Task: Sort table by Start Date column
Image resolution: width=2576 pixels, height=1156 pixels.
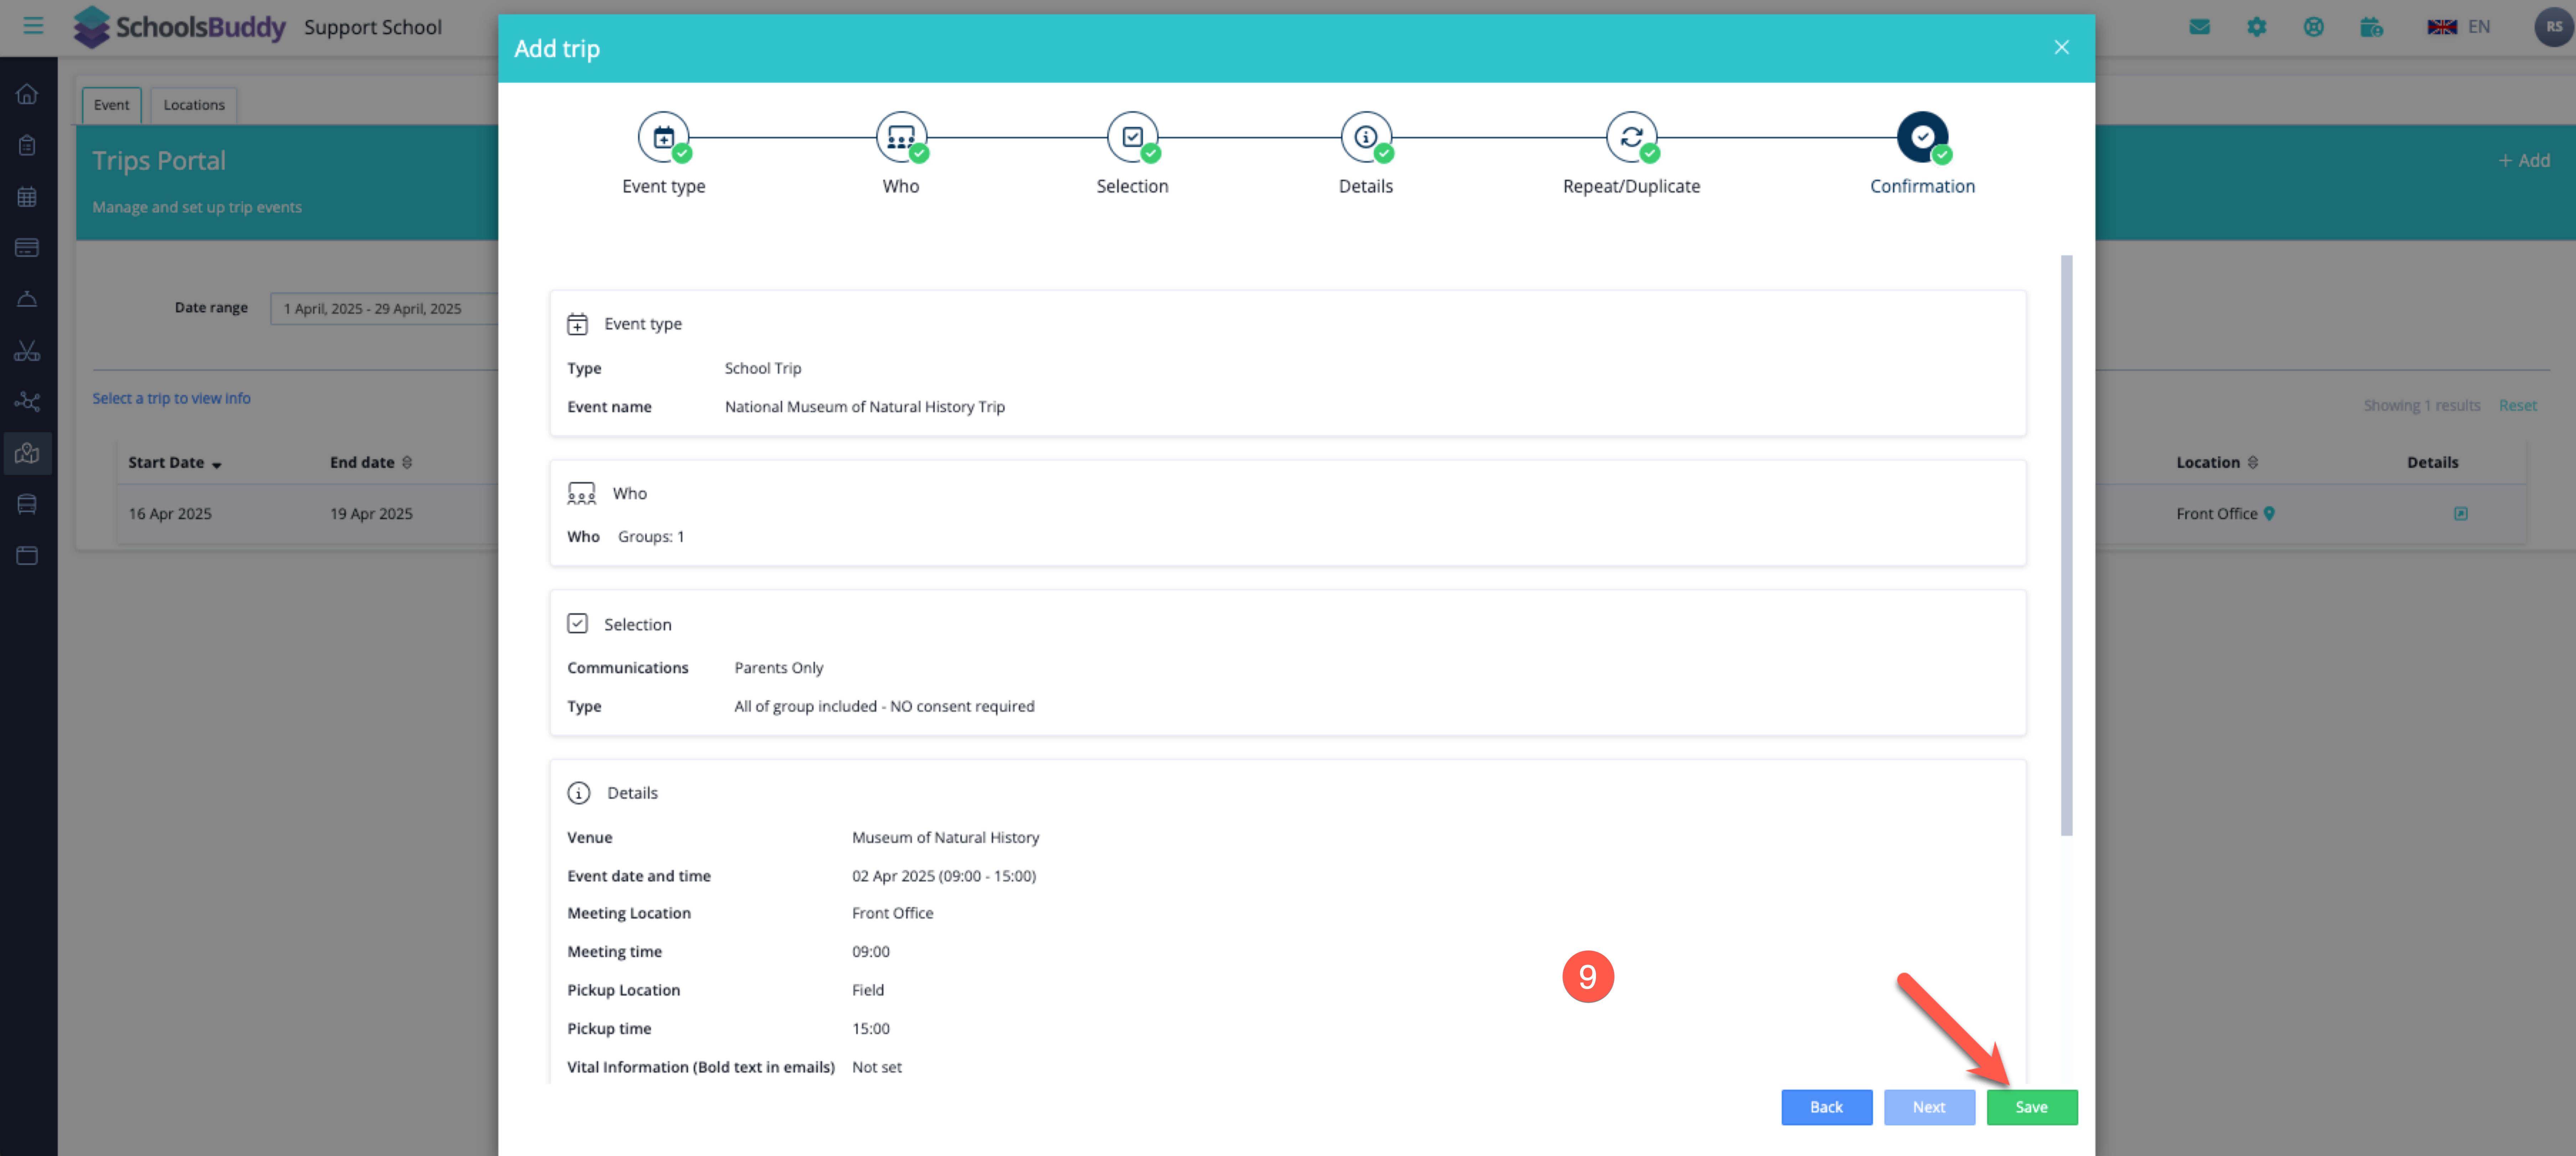Action: [x=175, y=462]
